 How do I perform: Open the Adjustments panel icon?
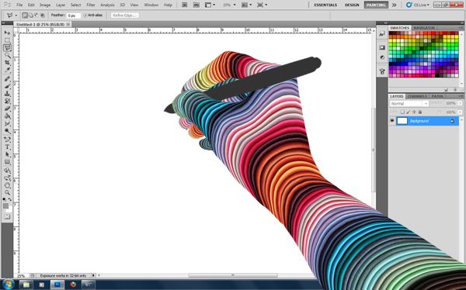382,57
